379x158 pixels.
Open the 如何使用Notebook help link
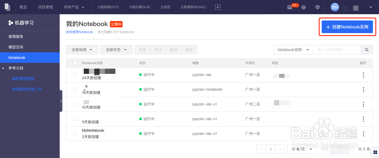click(79, 32)
